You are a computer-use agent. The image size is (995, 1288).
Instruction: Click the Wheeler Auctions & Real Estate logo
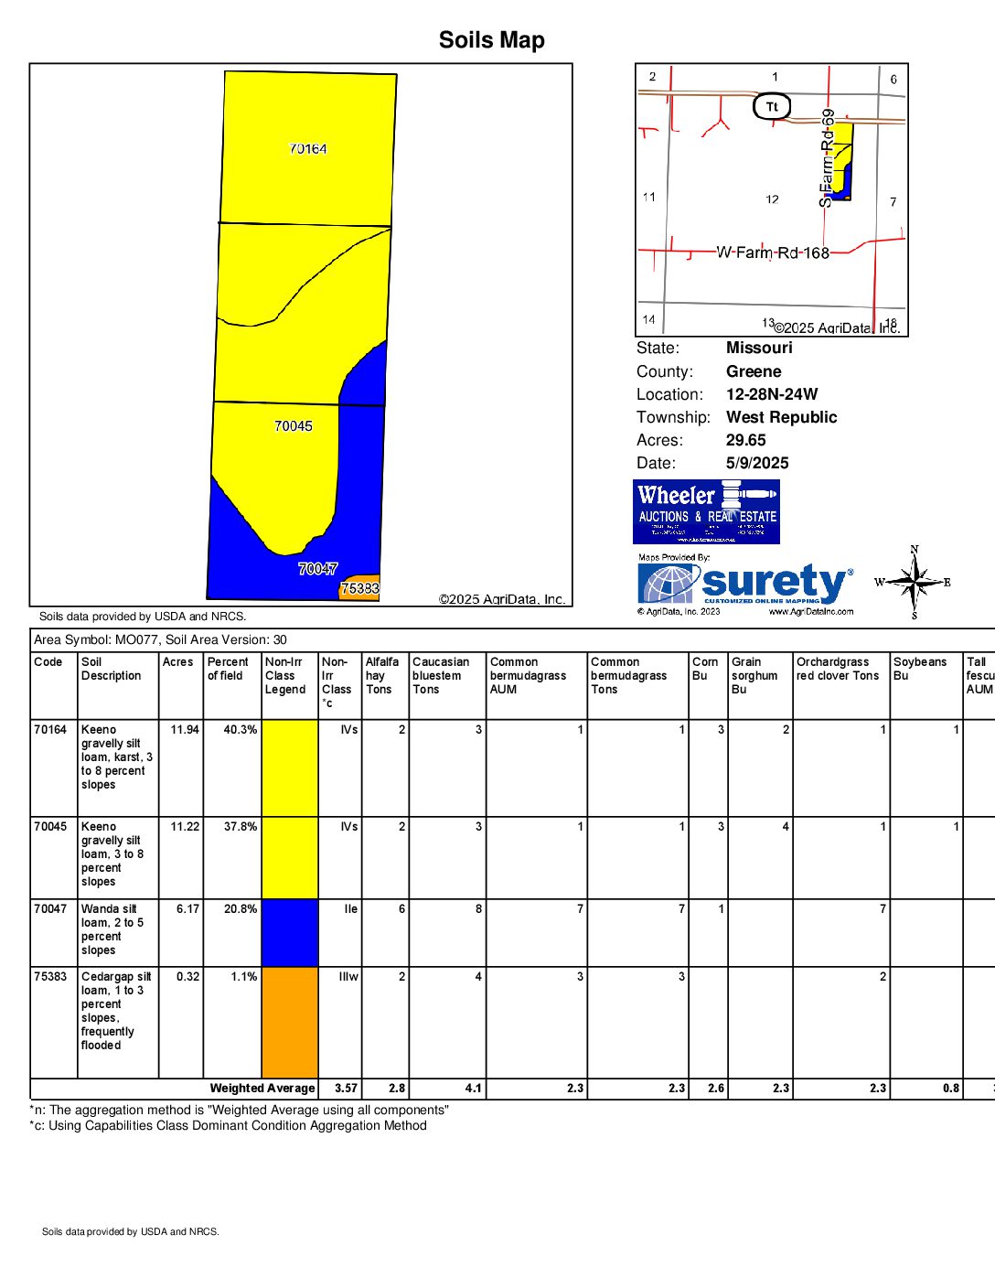(706, 512)
